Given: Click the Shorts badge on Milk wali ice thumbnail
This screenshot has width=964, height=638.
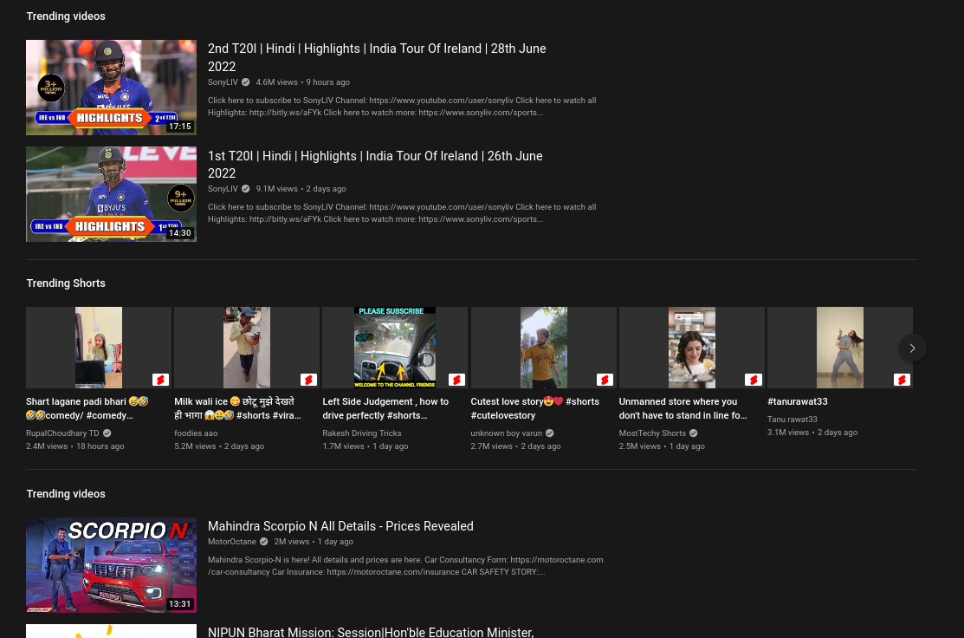Looking at the screenshot, I should pos(308,380).
